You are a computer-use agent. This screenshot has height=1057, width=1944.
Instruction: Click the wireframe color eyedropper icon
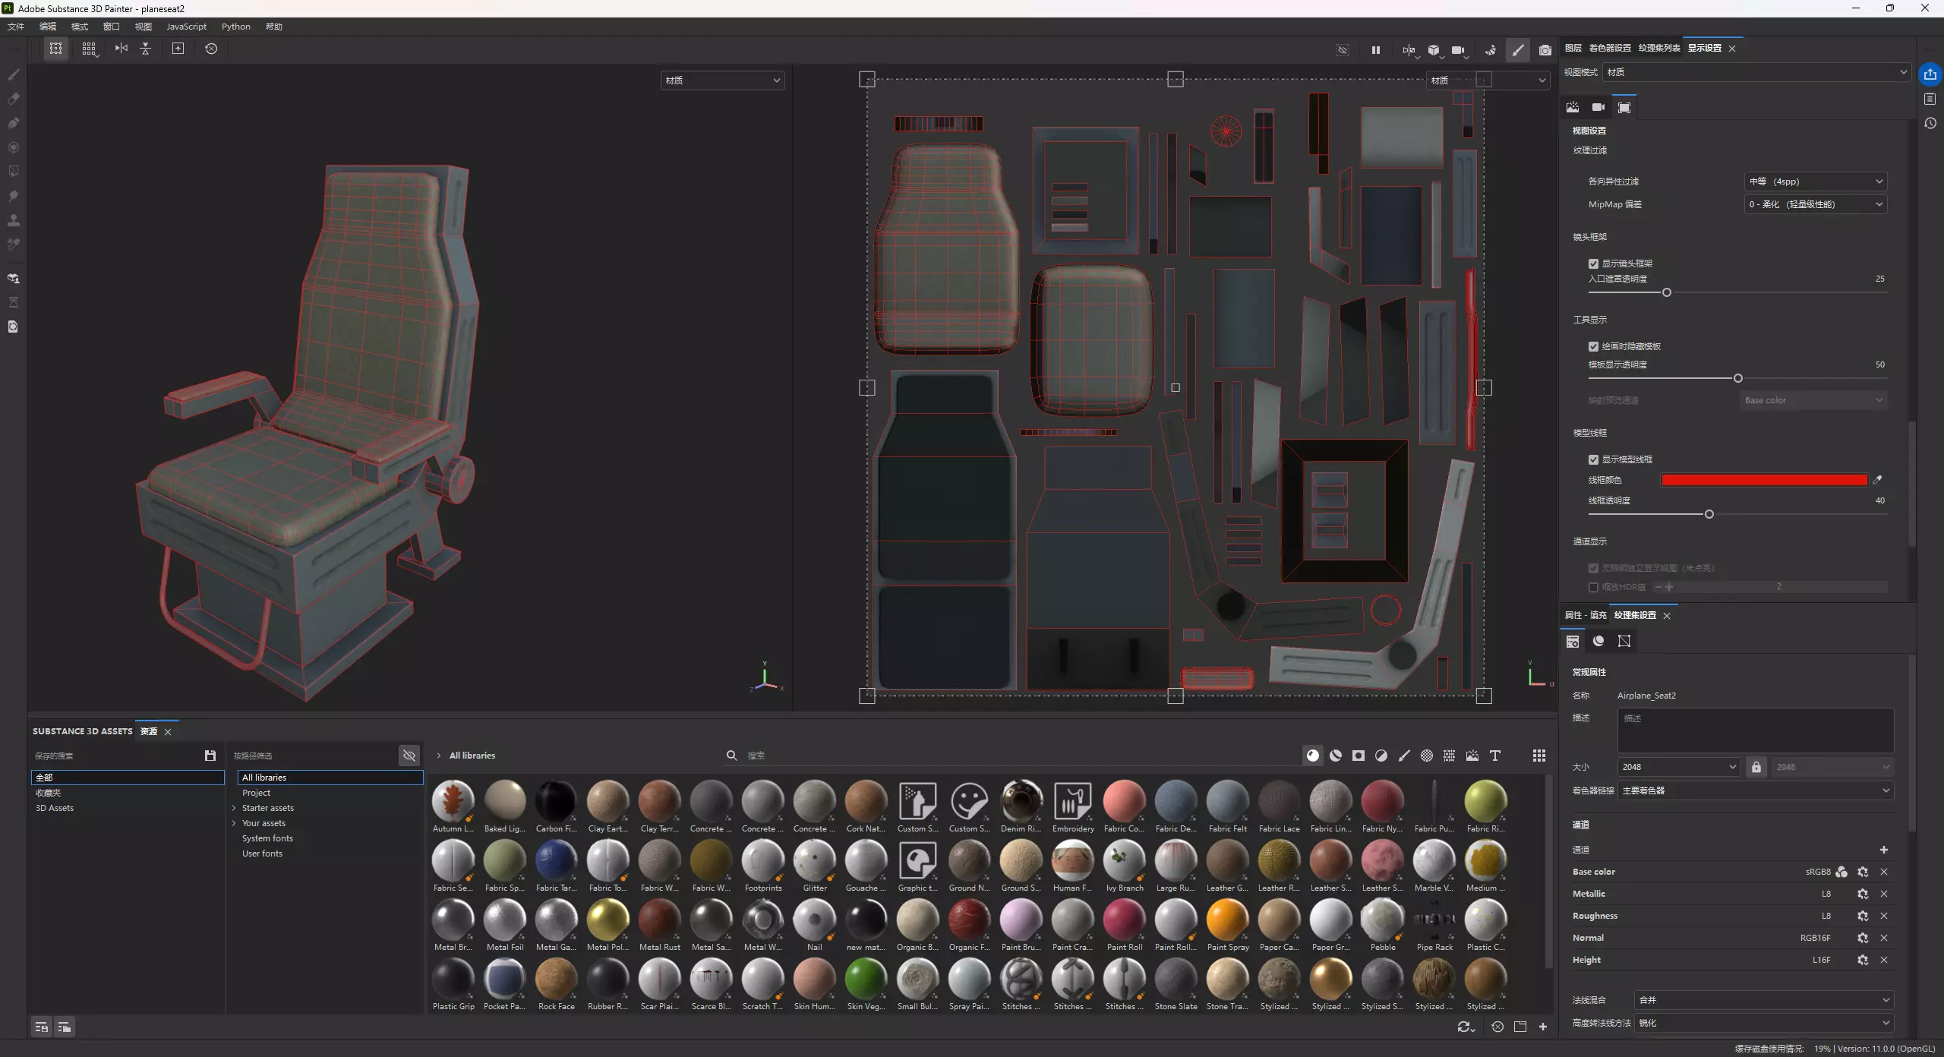click(1877, 480)
